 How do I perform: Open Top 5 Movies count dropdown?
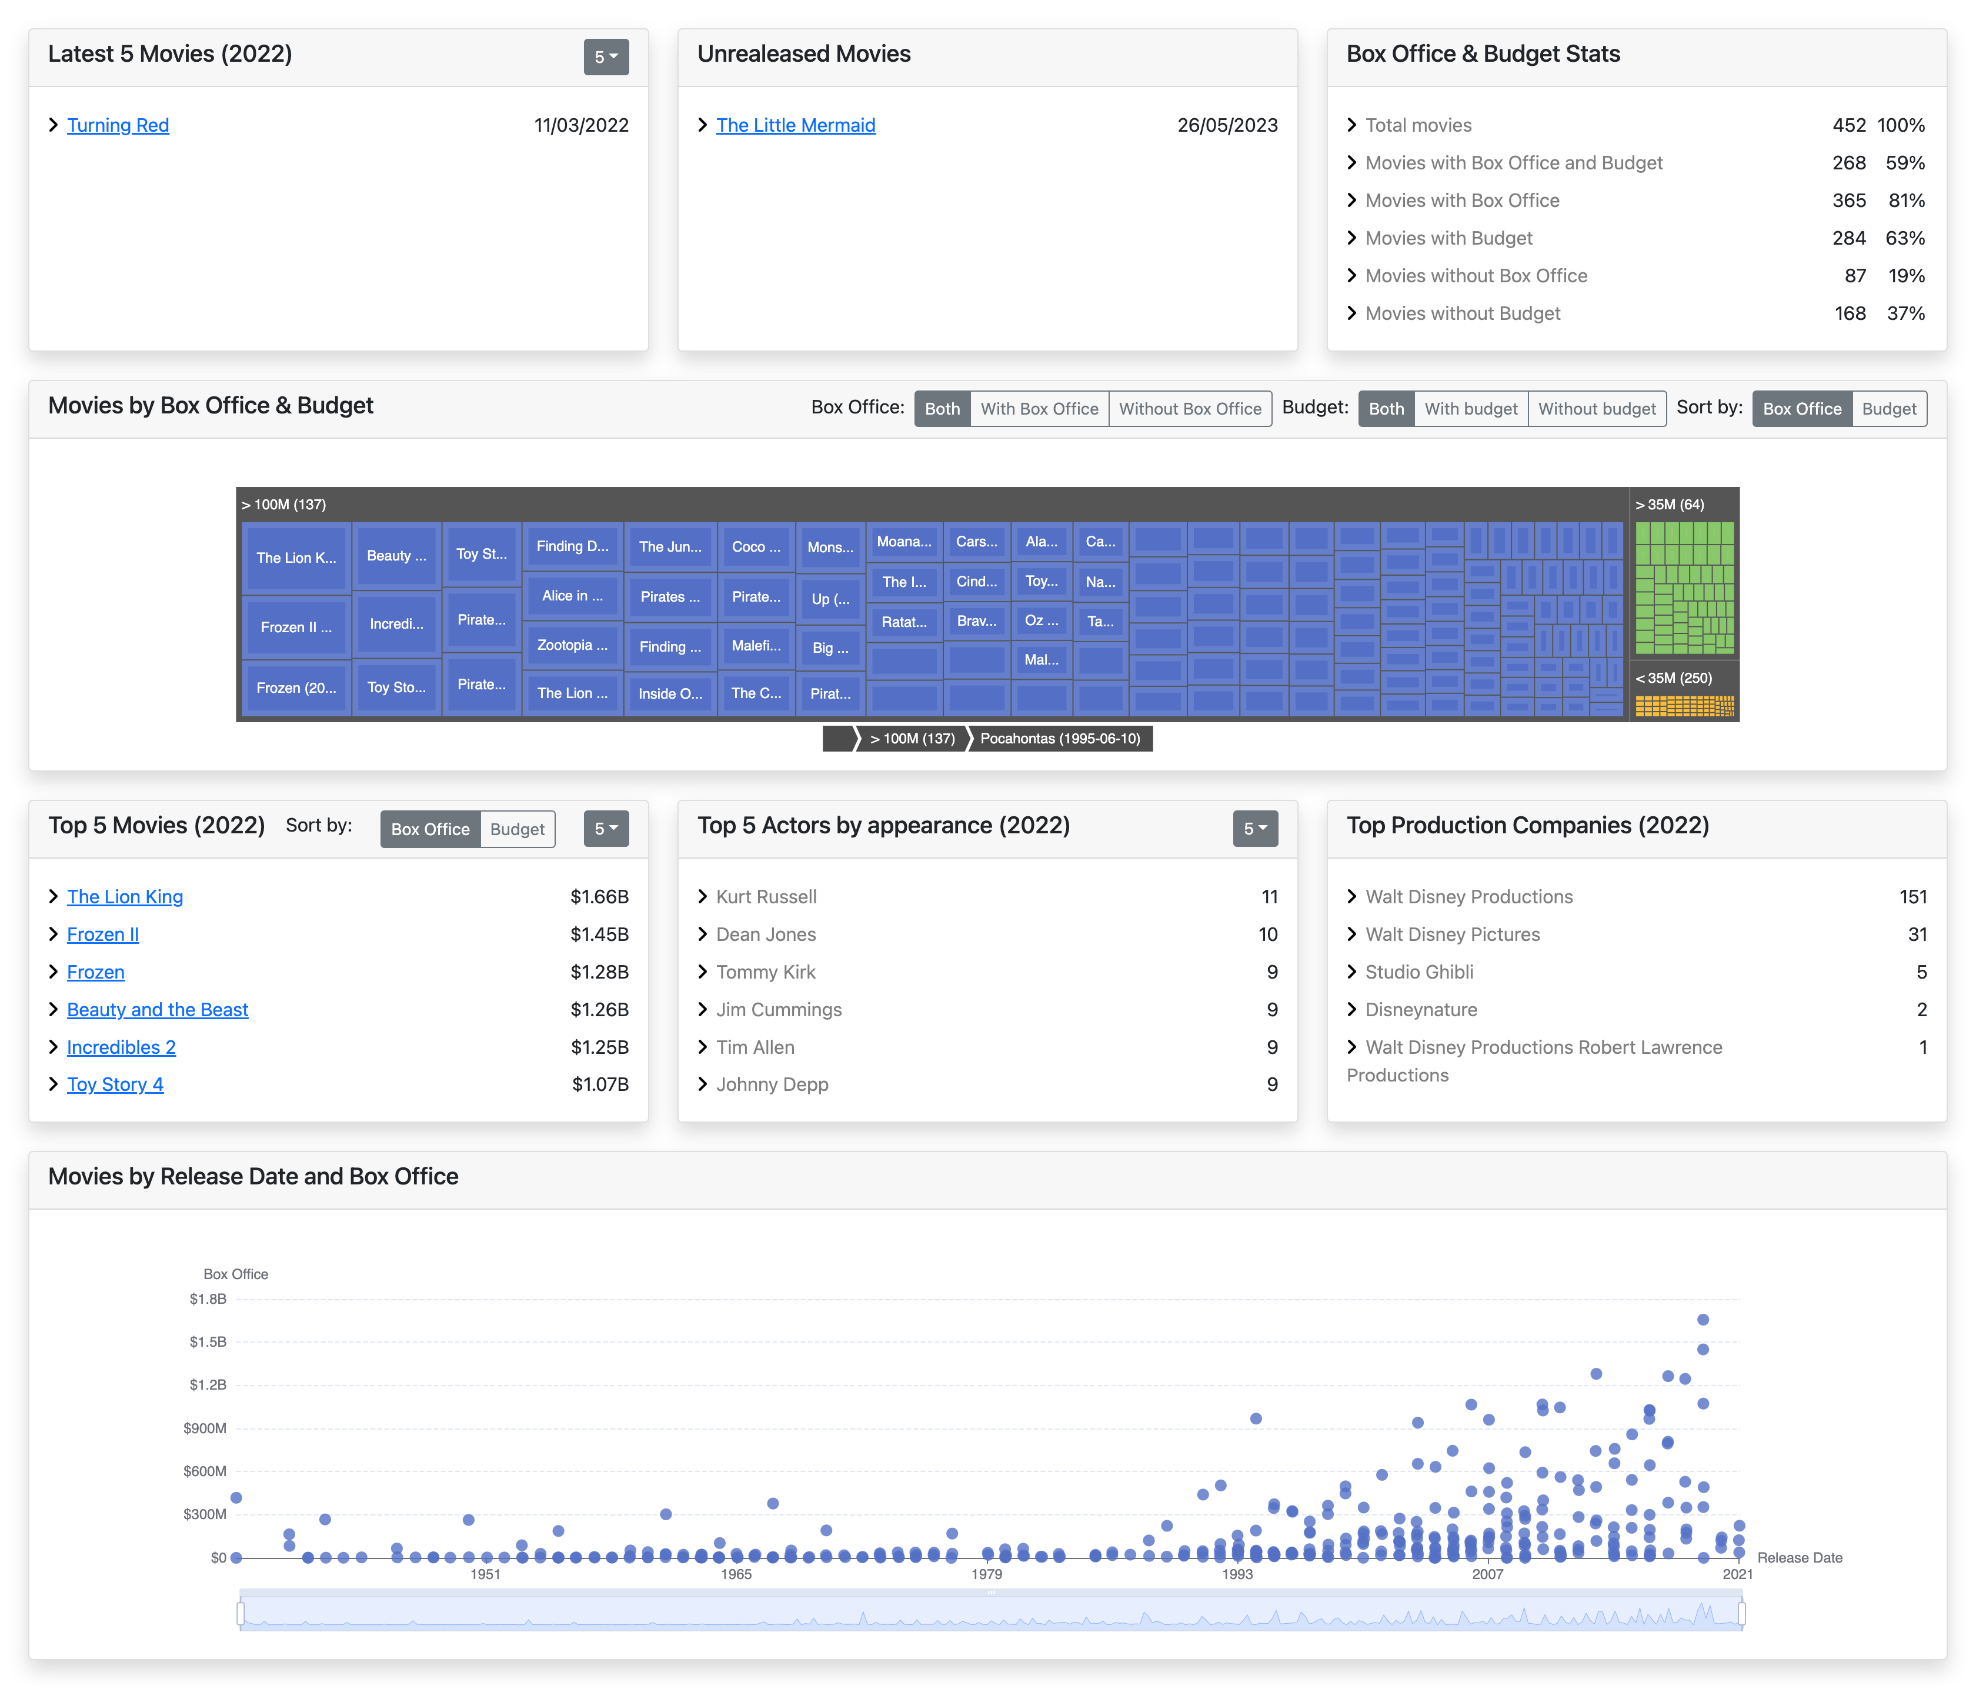pyautogui.click(x=606, y=829)
